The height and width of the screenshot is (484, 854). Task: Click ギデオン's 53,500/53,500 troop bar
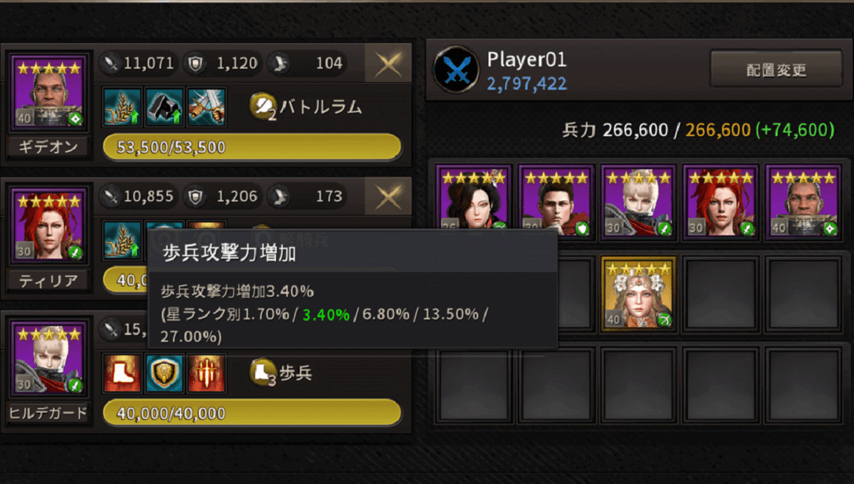252,147
